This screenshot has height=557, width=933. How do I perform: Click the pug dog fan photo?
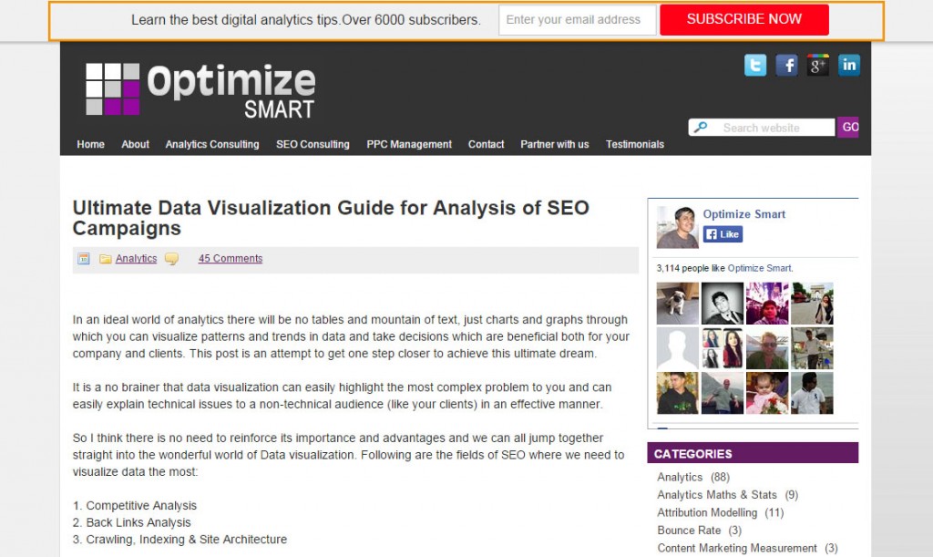677,304
